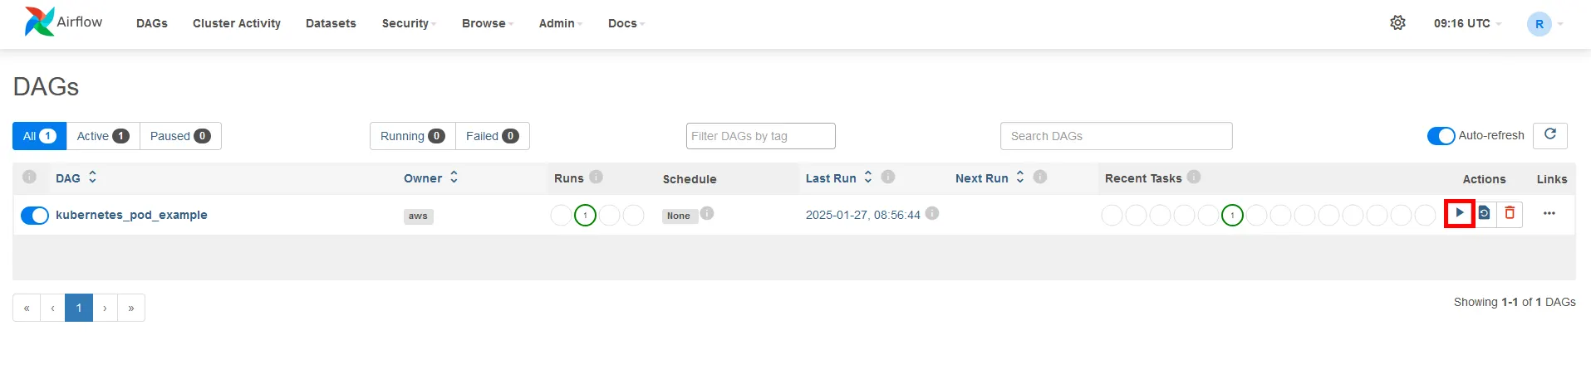The width and height of the screenshot is (1591, 379).
Task: Expand the Security dropdown menu
Action: click(409, 23)
